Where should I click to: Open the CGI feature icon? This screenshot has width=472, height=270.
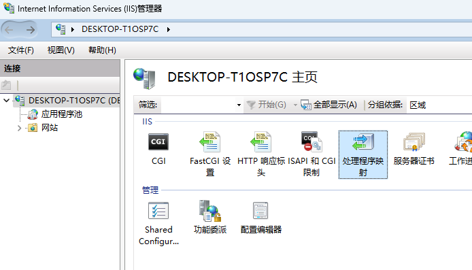coord(158,149)
